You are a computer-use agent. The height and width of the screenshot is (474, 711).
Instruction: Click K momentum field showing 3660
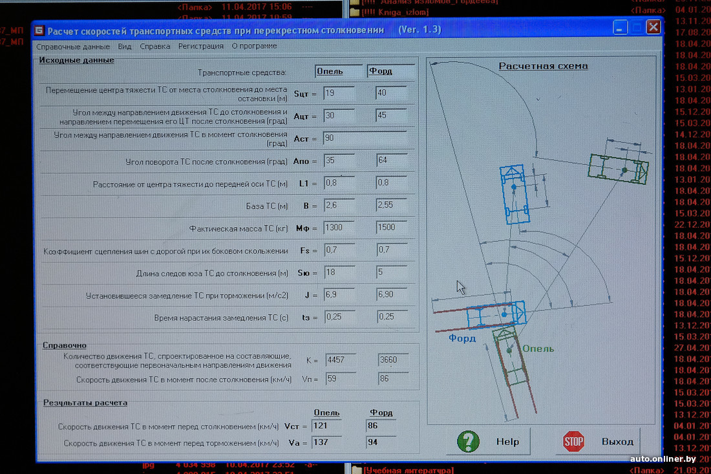(393, 360)
